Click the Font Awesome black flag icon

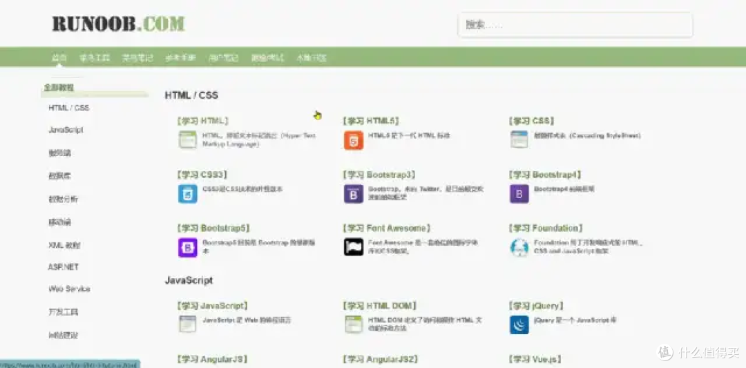(x=354, y=246)
